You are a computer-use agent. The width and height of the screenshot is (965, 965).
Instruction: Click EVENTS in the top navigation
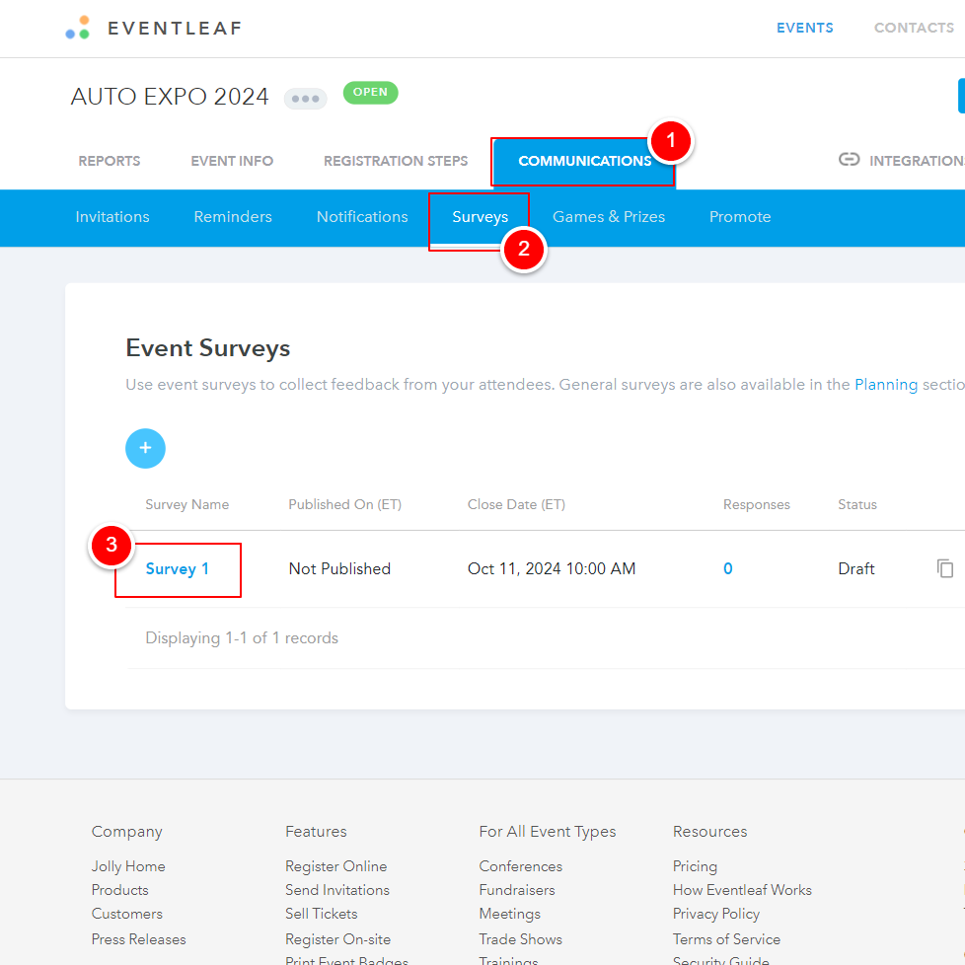[804, 28]
